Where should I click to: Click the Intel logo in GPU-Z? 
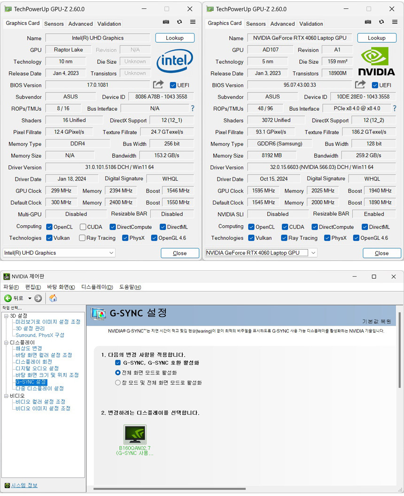tap(175, 61)
